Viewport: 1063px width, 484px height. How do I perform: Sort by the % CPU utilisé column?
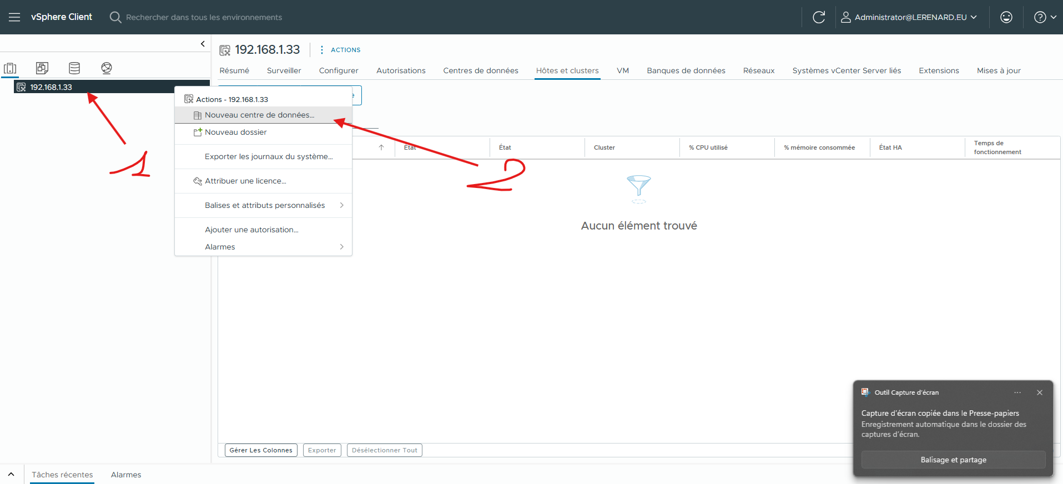pyautogui.click(x=708, y=147)
